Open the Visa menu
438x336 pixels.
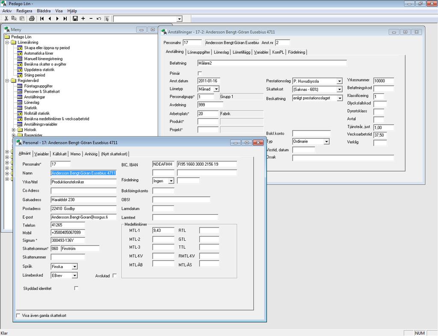59,11
